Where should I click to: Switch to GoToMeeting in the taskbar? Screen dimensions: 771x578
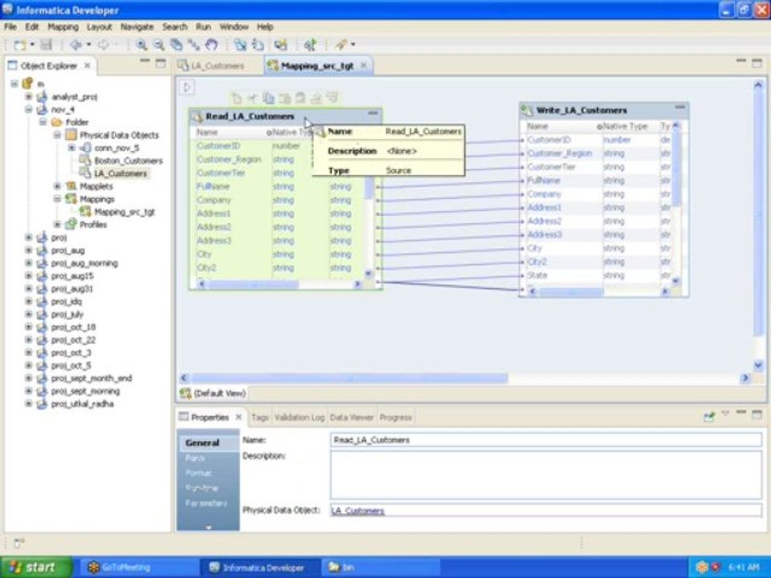(139, 568)
